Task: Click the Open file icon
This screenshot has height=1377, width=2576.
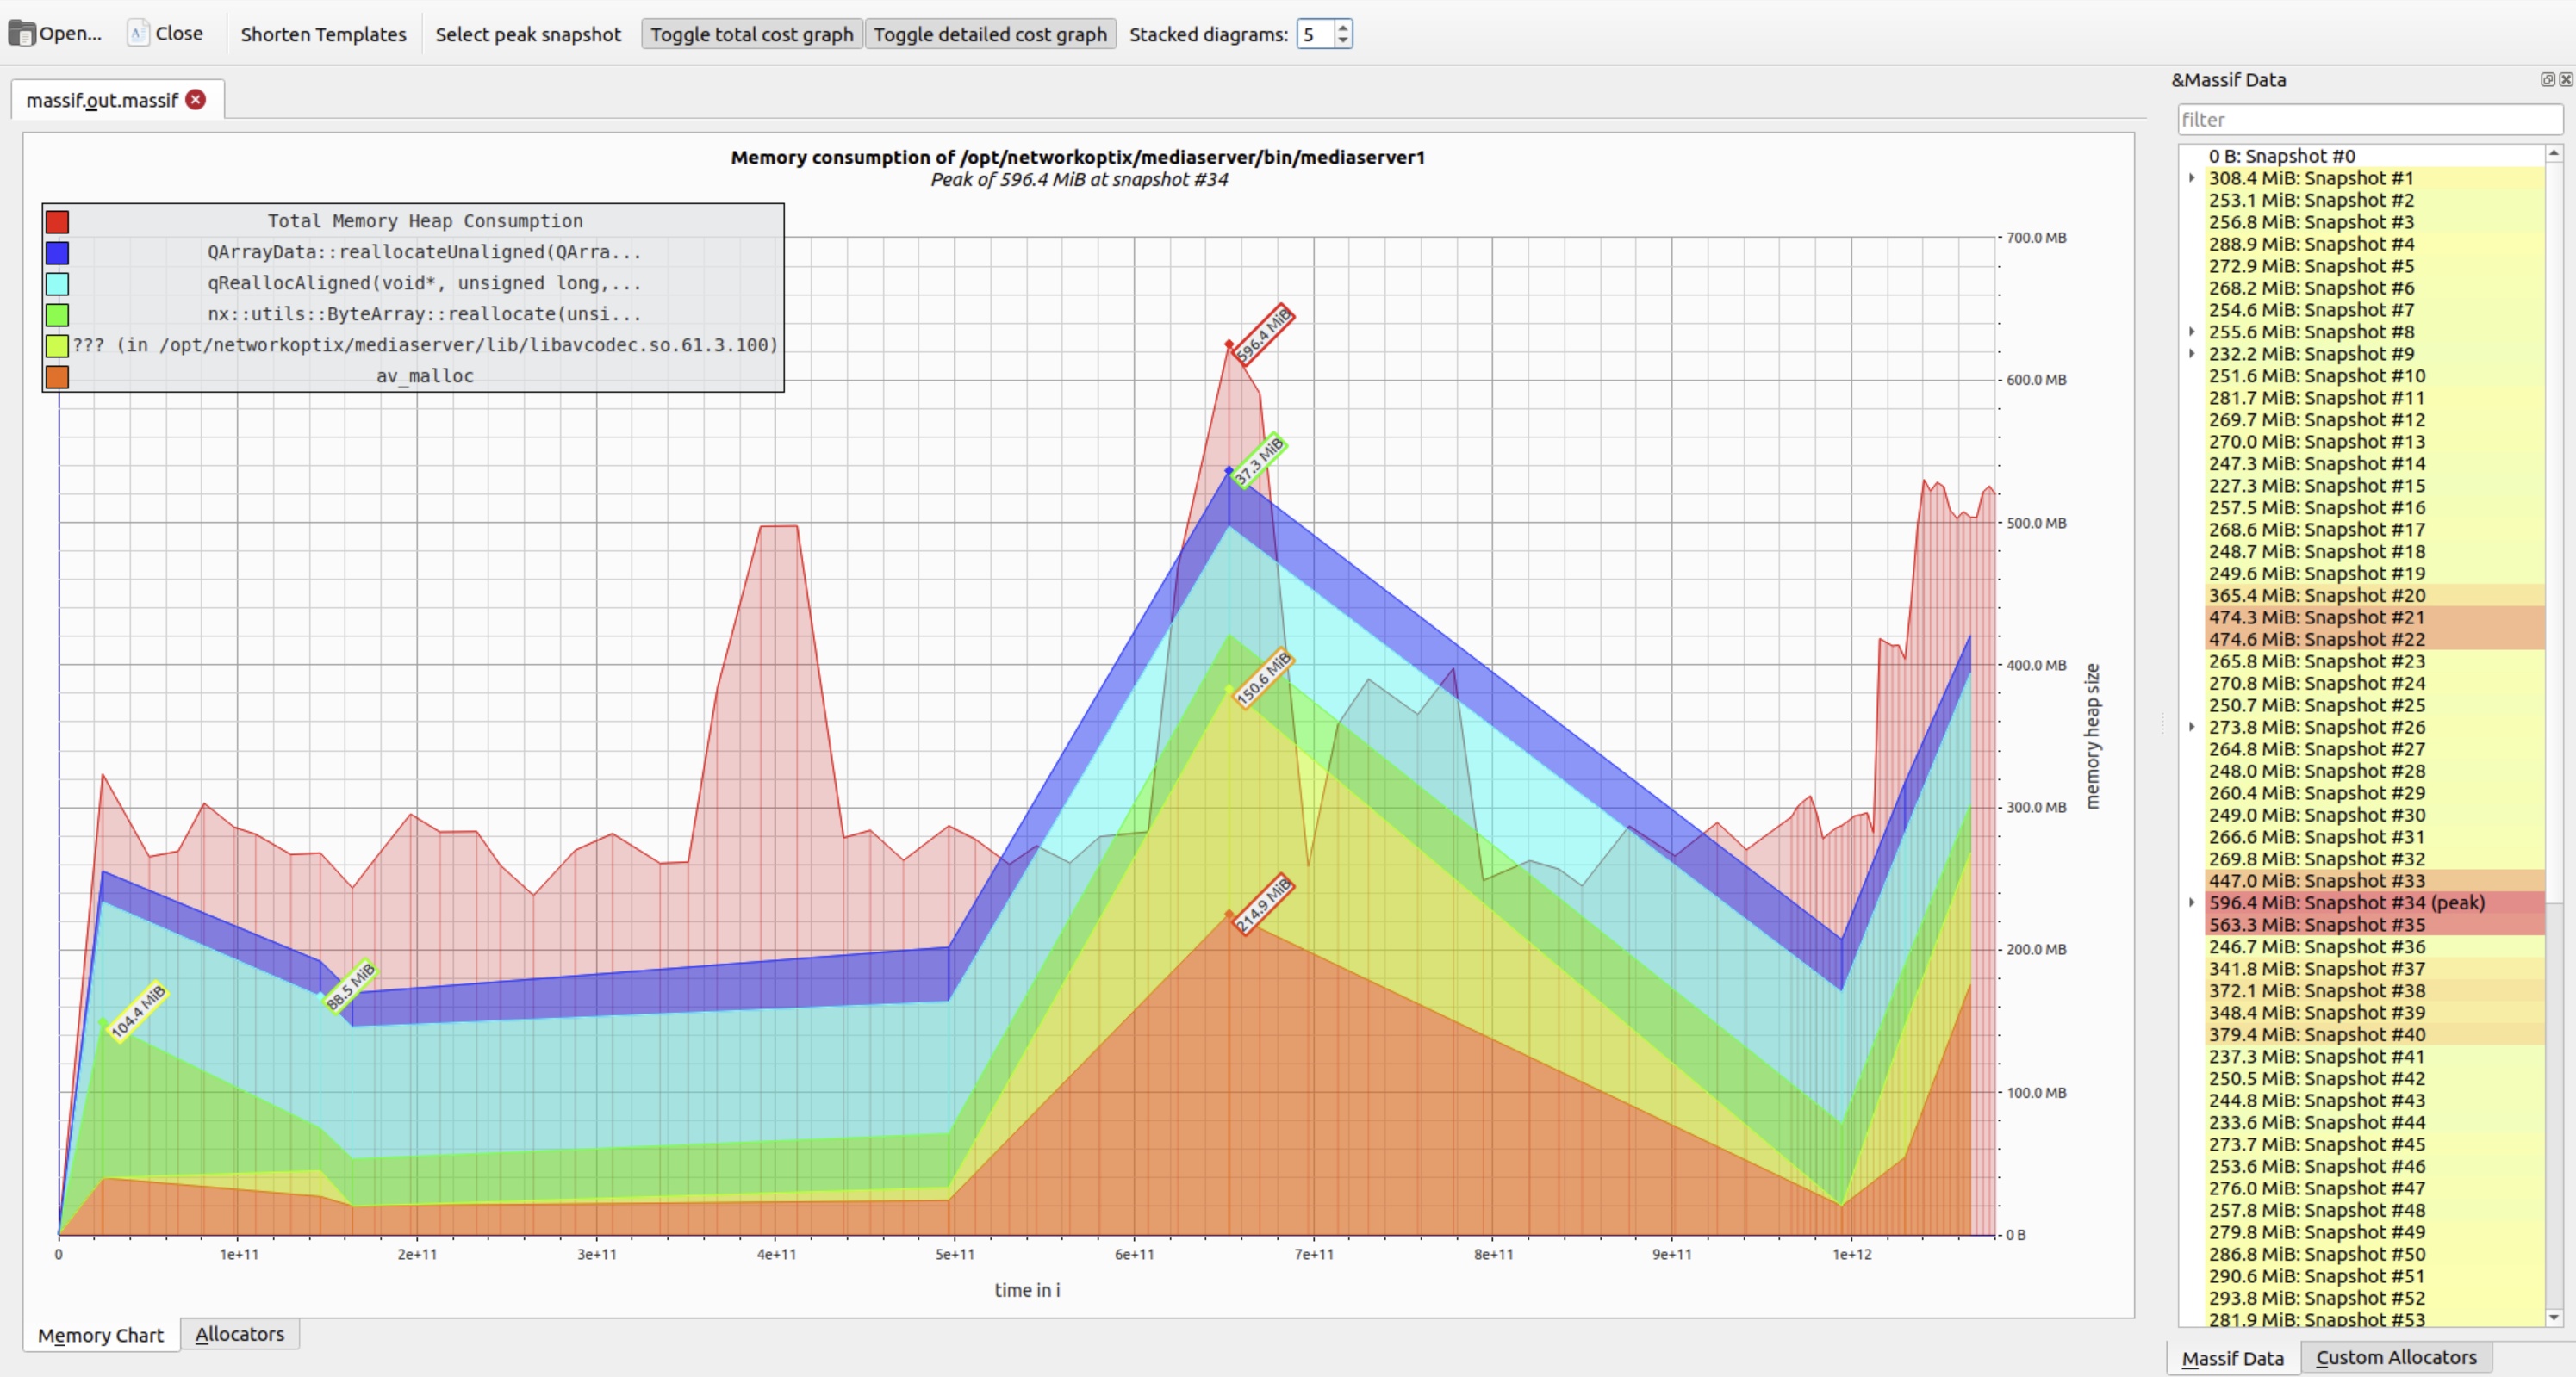Action: pyautogui.click(x=22, y=34)
